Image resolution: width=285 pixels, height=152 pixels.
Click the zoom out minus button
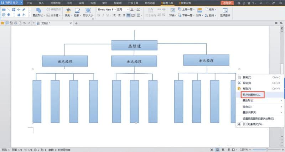250,150
